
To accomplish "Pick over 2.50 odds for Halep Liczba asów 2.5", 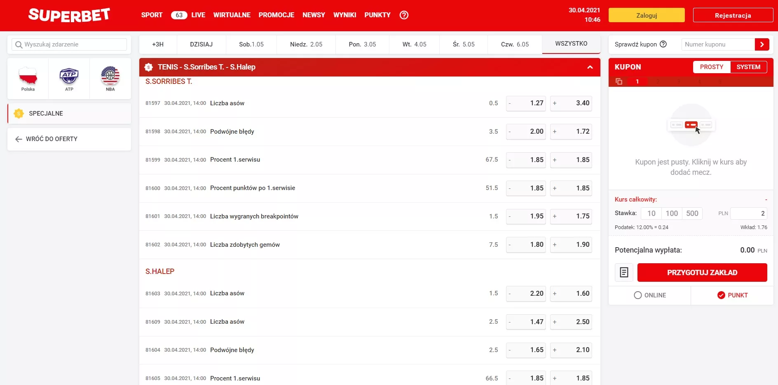I will 571,322.
